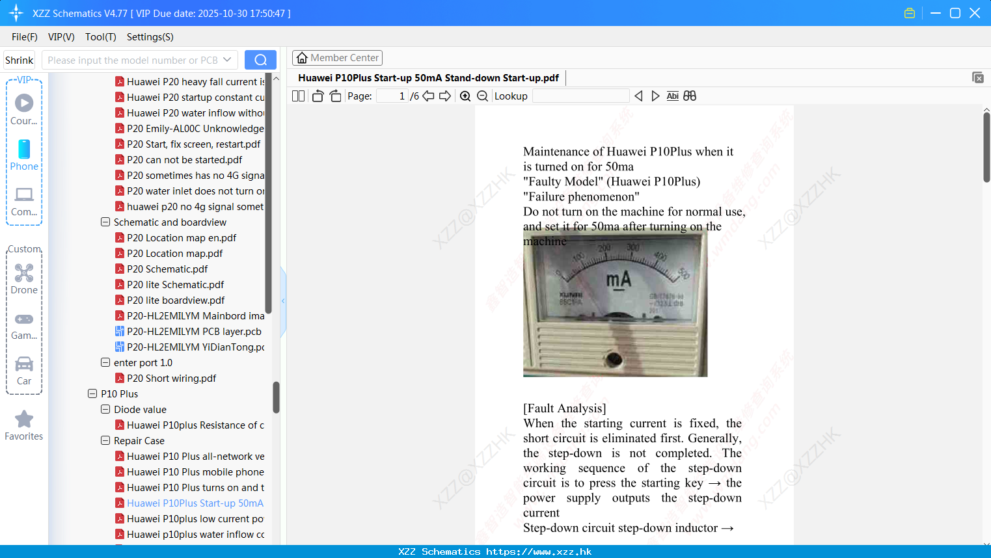Viewport: 991px width, 558px height.
Task: Toggle two-page view layout icon
Action: click(298, 96)
